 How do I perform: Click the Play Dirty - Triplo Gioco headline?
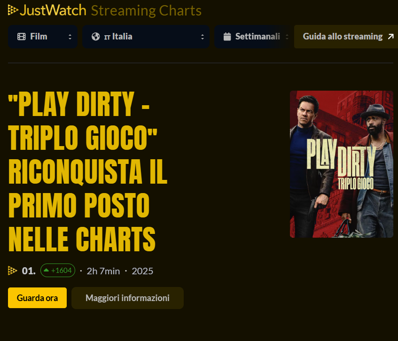87,171
